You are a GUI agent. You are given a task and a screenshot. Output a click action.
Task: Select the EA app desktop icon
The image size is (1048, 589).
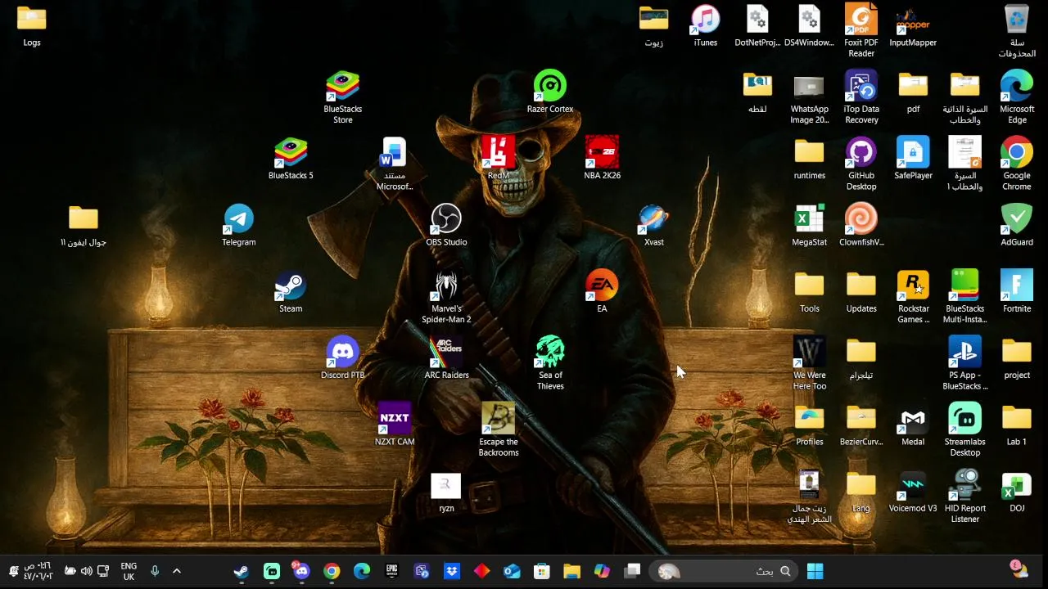pyautogui.click(x=602, y=292)
